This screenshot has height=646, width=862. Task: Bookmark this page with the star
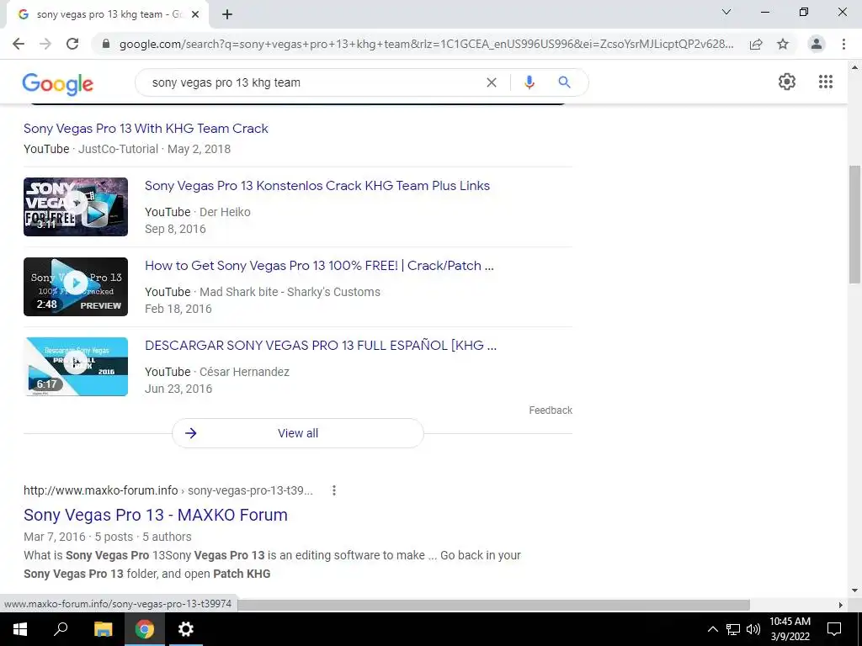[783, 44]
